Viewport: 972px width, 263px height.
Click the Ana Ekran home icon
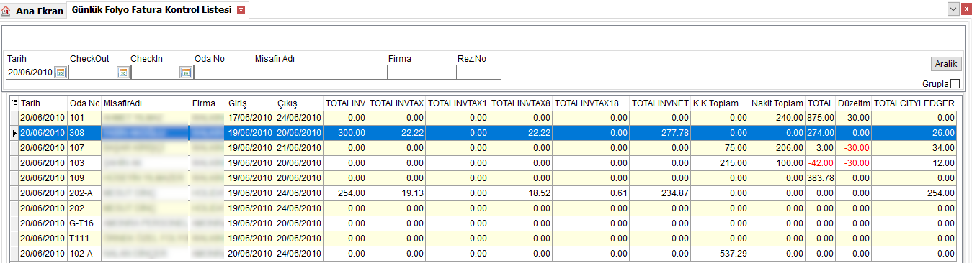click(6, 11)
